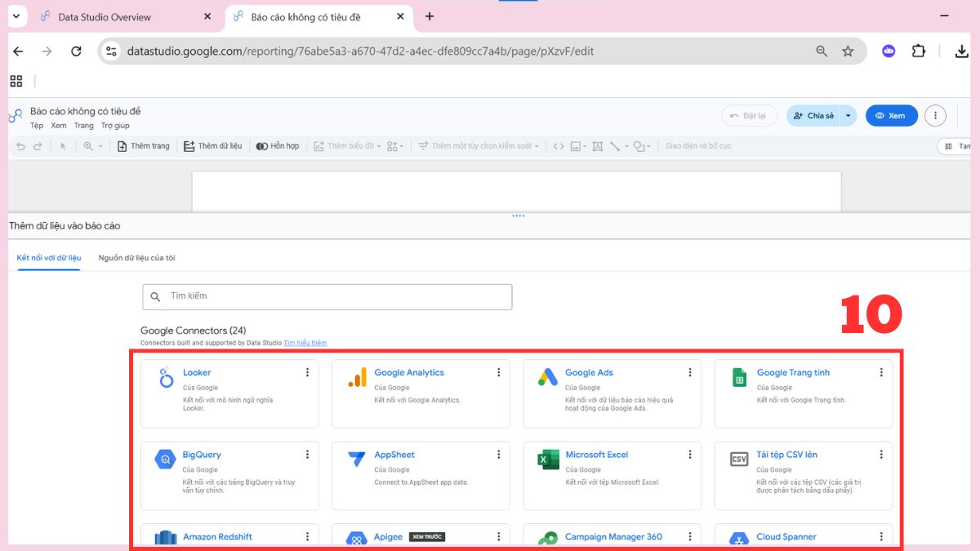Click Giao diện và bố cục button
Image resolution: width=980 pixels, height=551 pixels.
(x=698, y=146)
